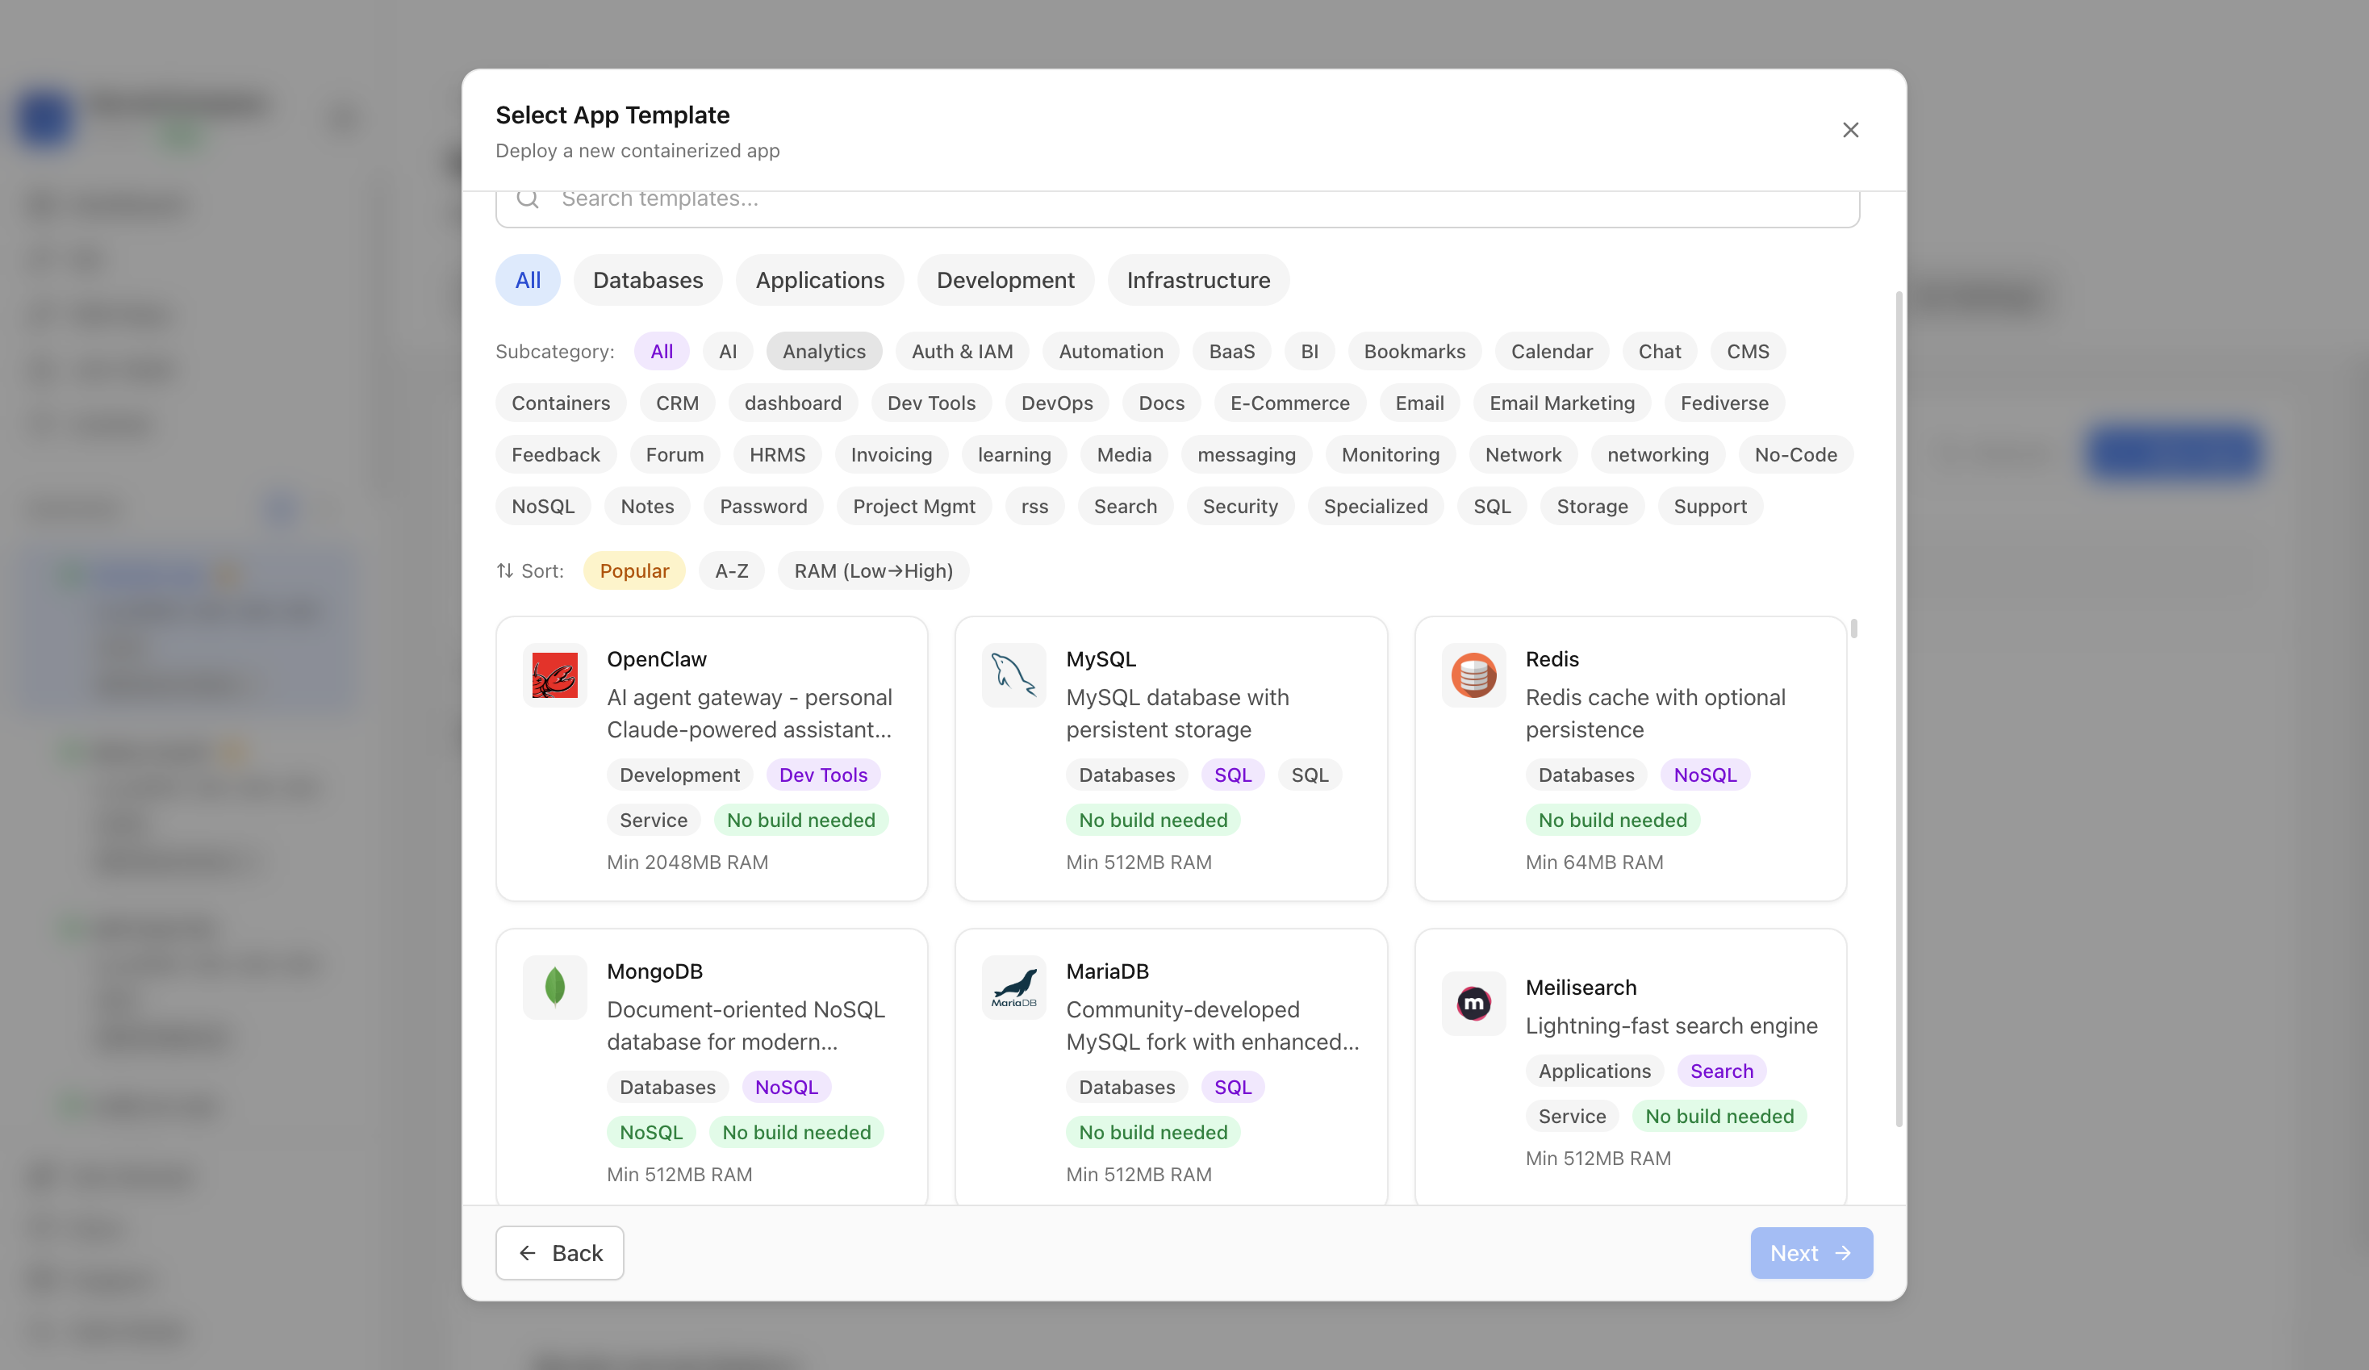The height and width of the screenshot is (1370, 2369).
Task: Proceed with the Next button
Action: point(1811,1252)
